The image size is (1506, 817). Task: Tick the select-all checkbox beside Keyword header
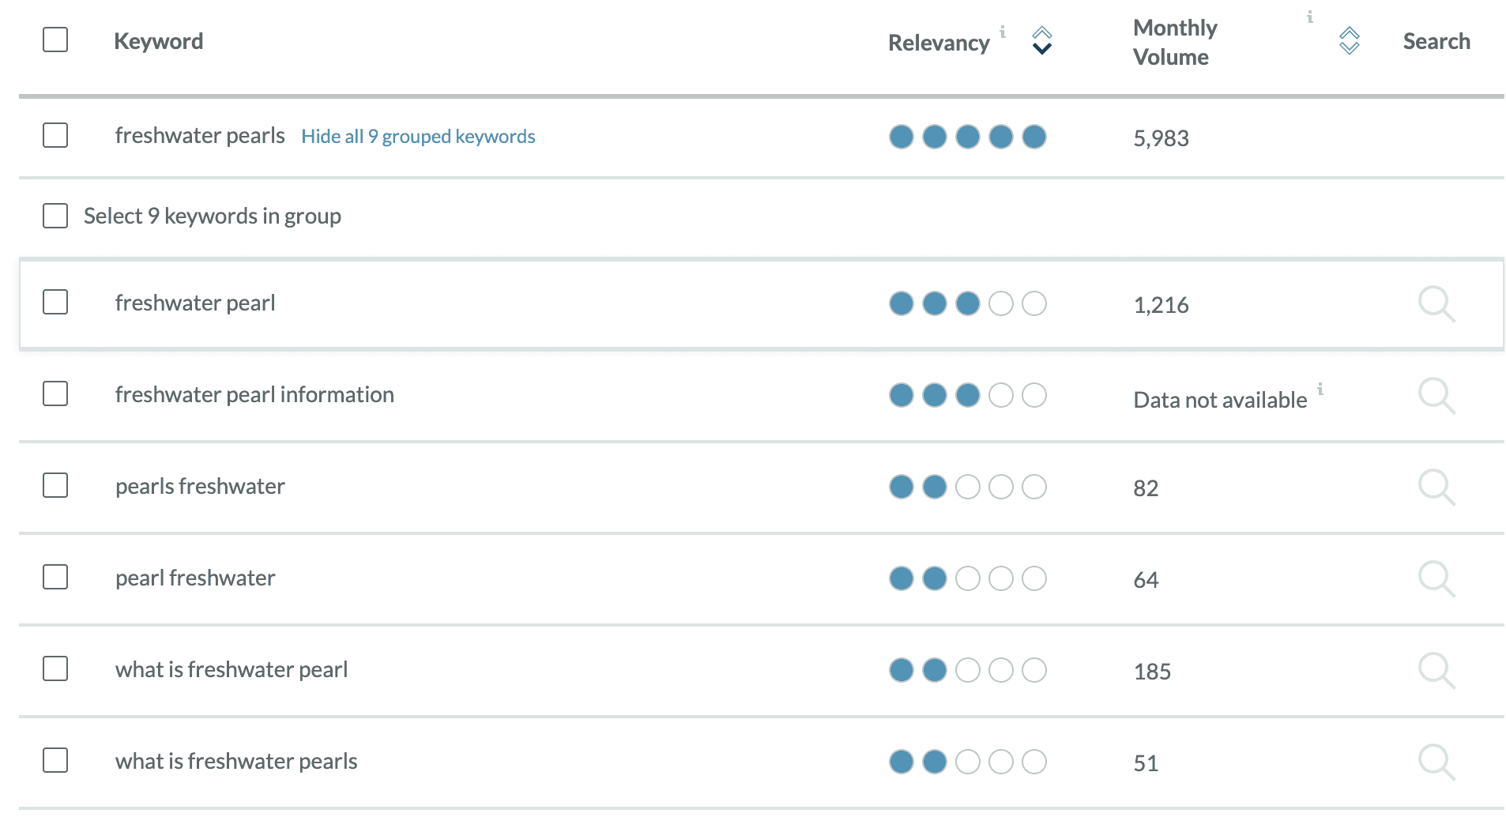tap(55, 40)
